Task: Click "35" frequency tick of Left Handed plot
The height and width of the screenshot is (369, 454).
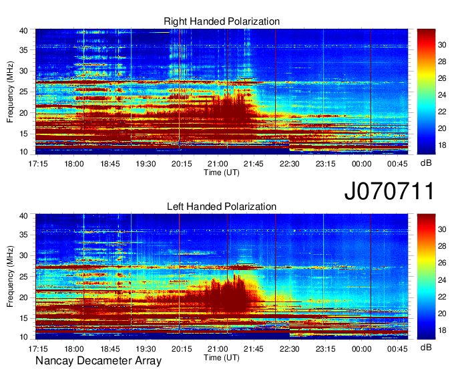Action: pos(23,235)
